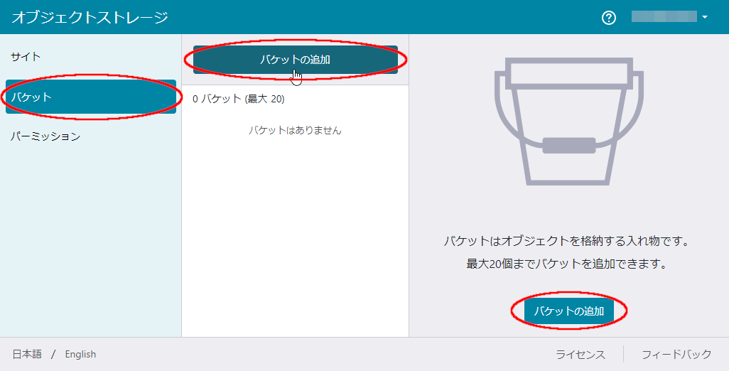729x371 pixels.
Task: Open the サイト section in sidebar
Action: tap(26, 56)
